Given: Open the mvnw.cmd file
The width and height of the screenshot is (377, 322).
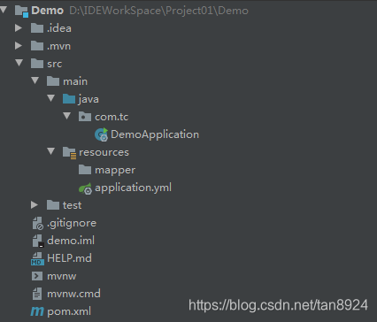Looking at the screenshot, I should pos(73,294).
